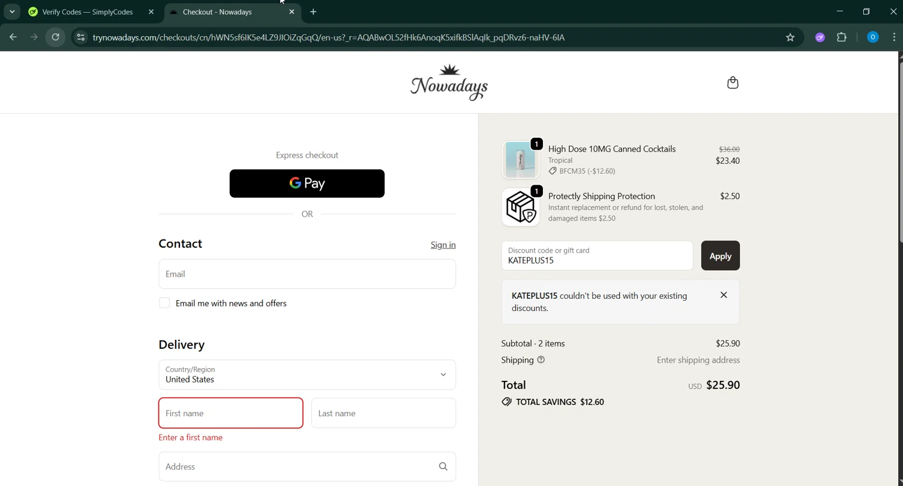Click the Subtotal · 2 items label
Viewport: 903px width, 486px height.
click(x=533, y=343)
